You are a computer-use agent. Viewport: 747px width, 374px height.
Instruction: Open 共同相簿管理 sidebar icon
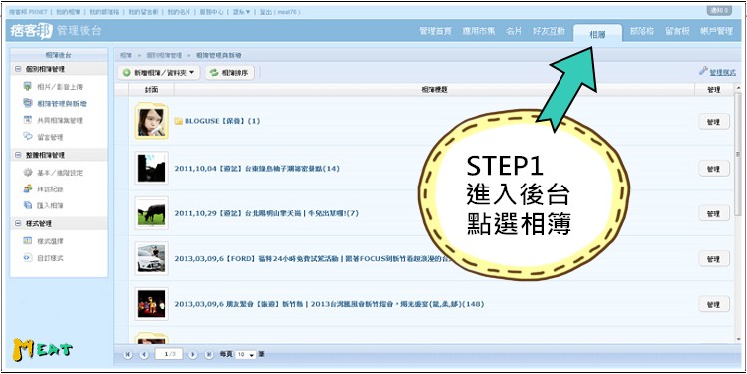[28, 120]
